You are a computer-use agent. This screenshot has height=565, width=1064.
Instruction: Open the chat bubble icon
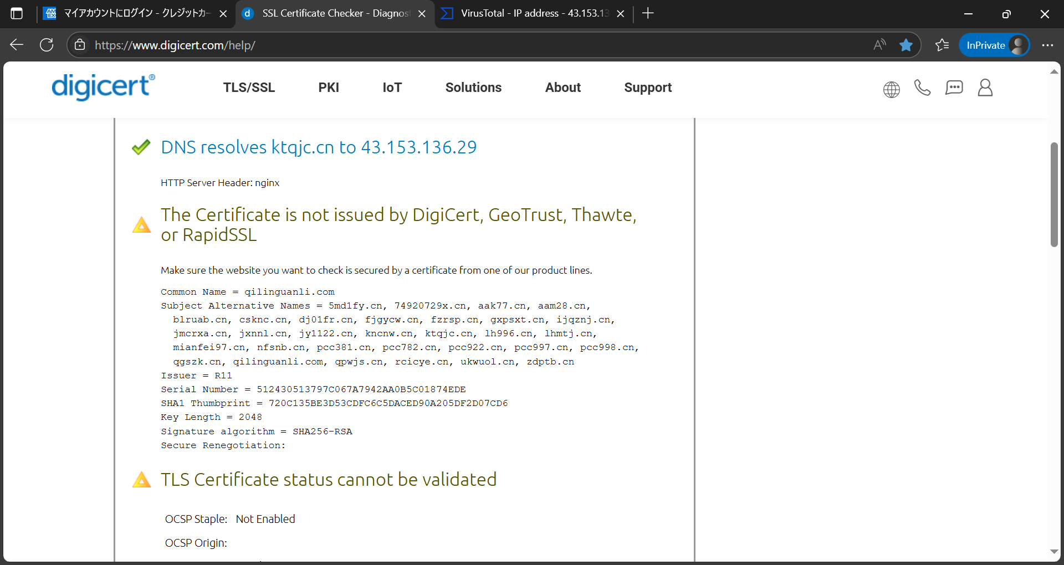(954, 88)
